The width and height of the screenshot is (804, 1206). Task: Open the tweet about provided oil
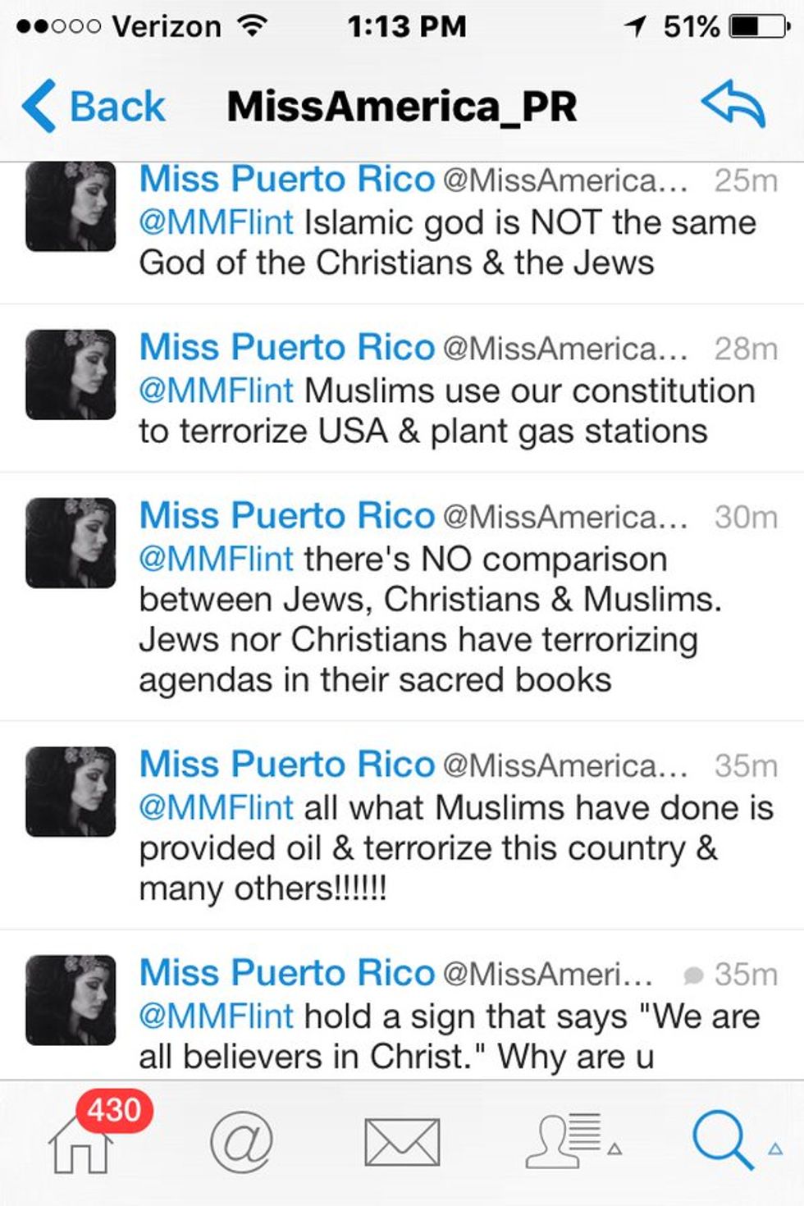pos(456,848)
